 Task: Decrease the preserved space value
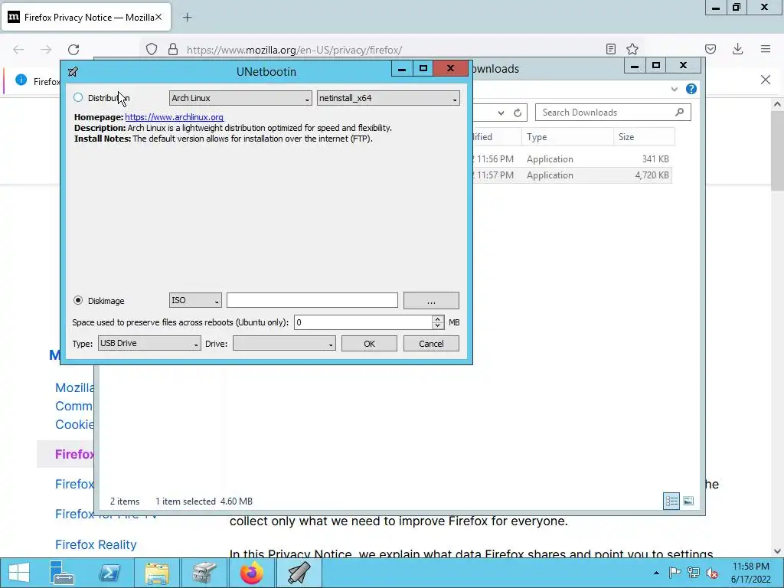pyautogui.click(x=437, y=325)
